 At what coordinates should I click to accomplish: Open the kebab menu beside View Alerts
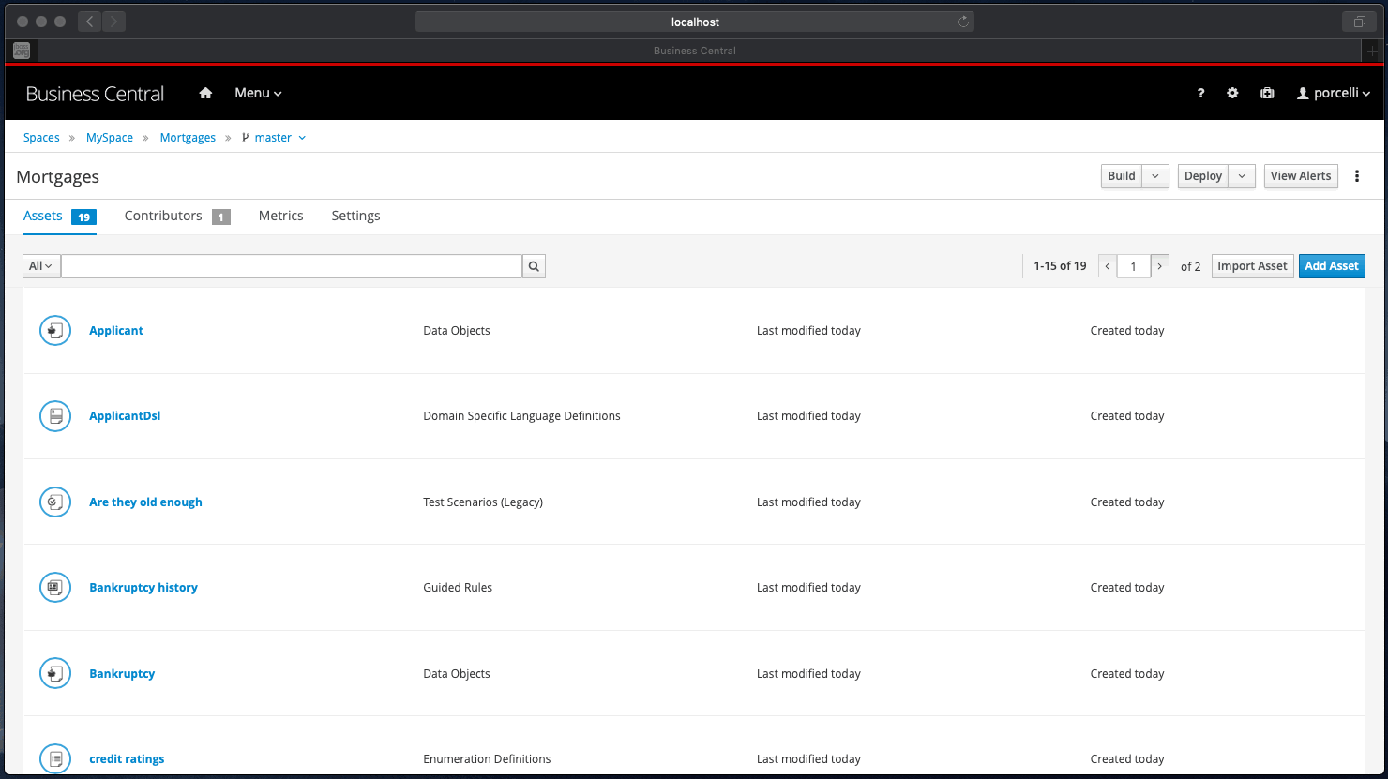point(1356,176)
